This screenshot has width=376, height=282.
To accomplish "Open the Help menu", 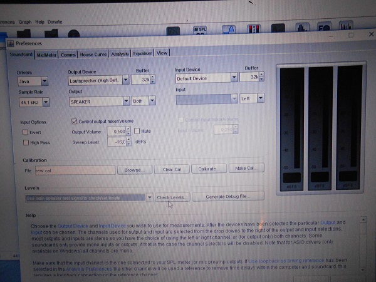I will click(x=40, y=22).
